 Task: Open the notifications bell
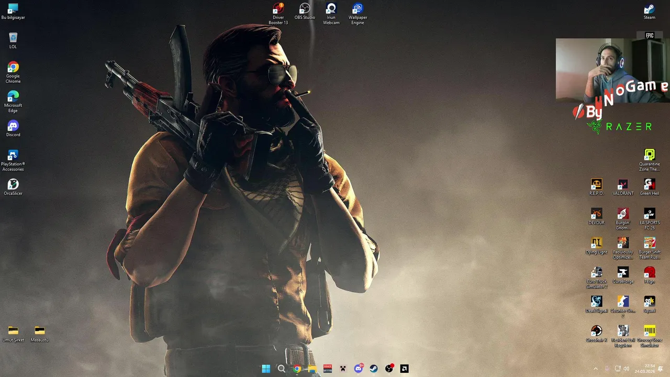coord(661,369)
